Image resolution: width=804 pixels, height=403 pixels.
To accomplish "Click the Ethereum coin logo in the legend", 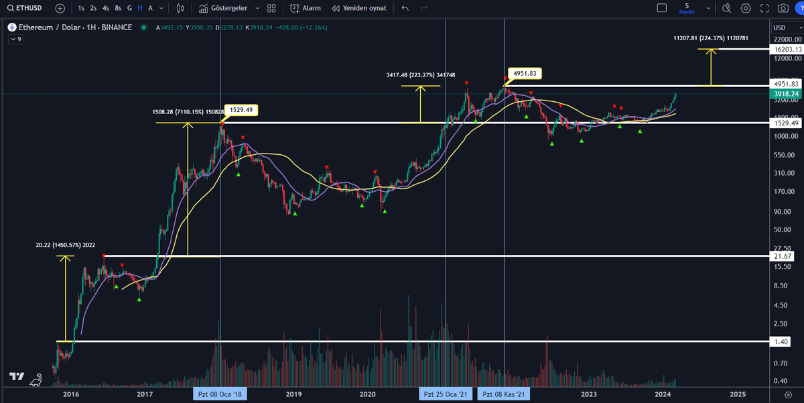I will point(11,27).
